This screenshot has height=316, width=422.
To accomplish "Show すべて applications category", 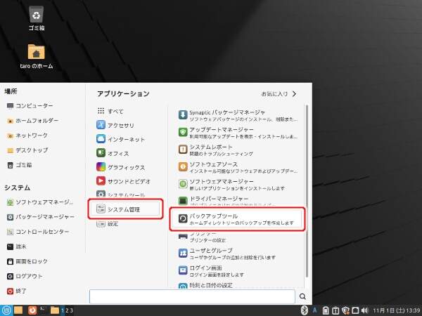I will pos(110,111).
